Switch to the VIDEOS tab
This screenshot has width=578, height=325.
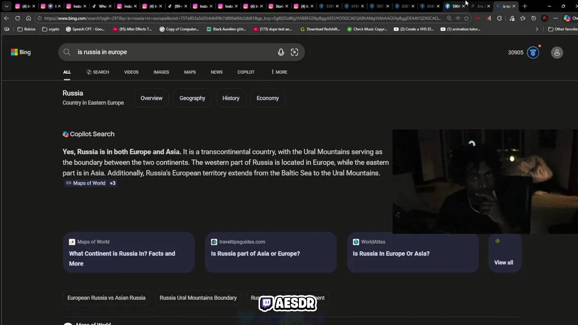(x=131, y=72)
